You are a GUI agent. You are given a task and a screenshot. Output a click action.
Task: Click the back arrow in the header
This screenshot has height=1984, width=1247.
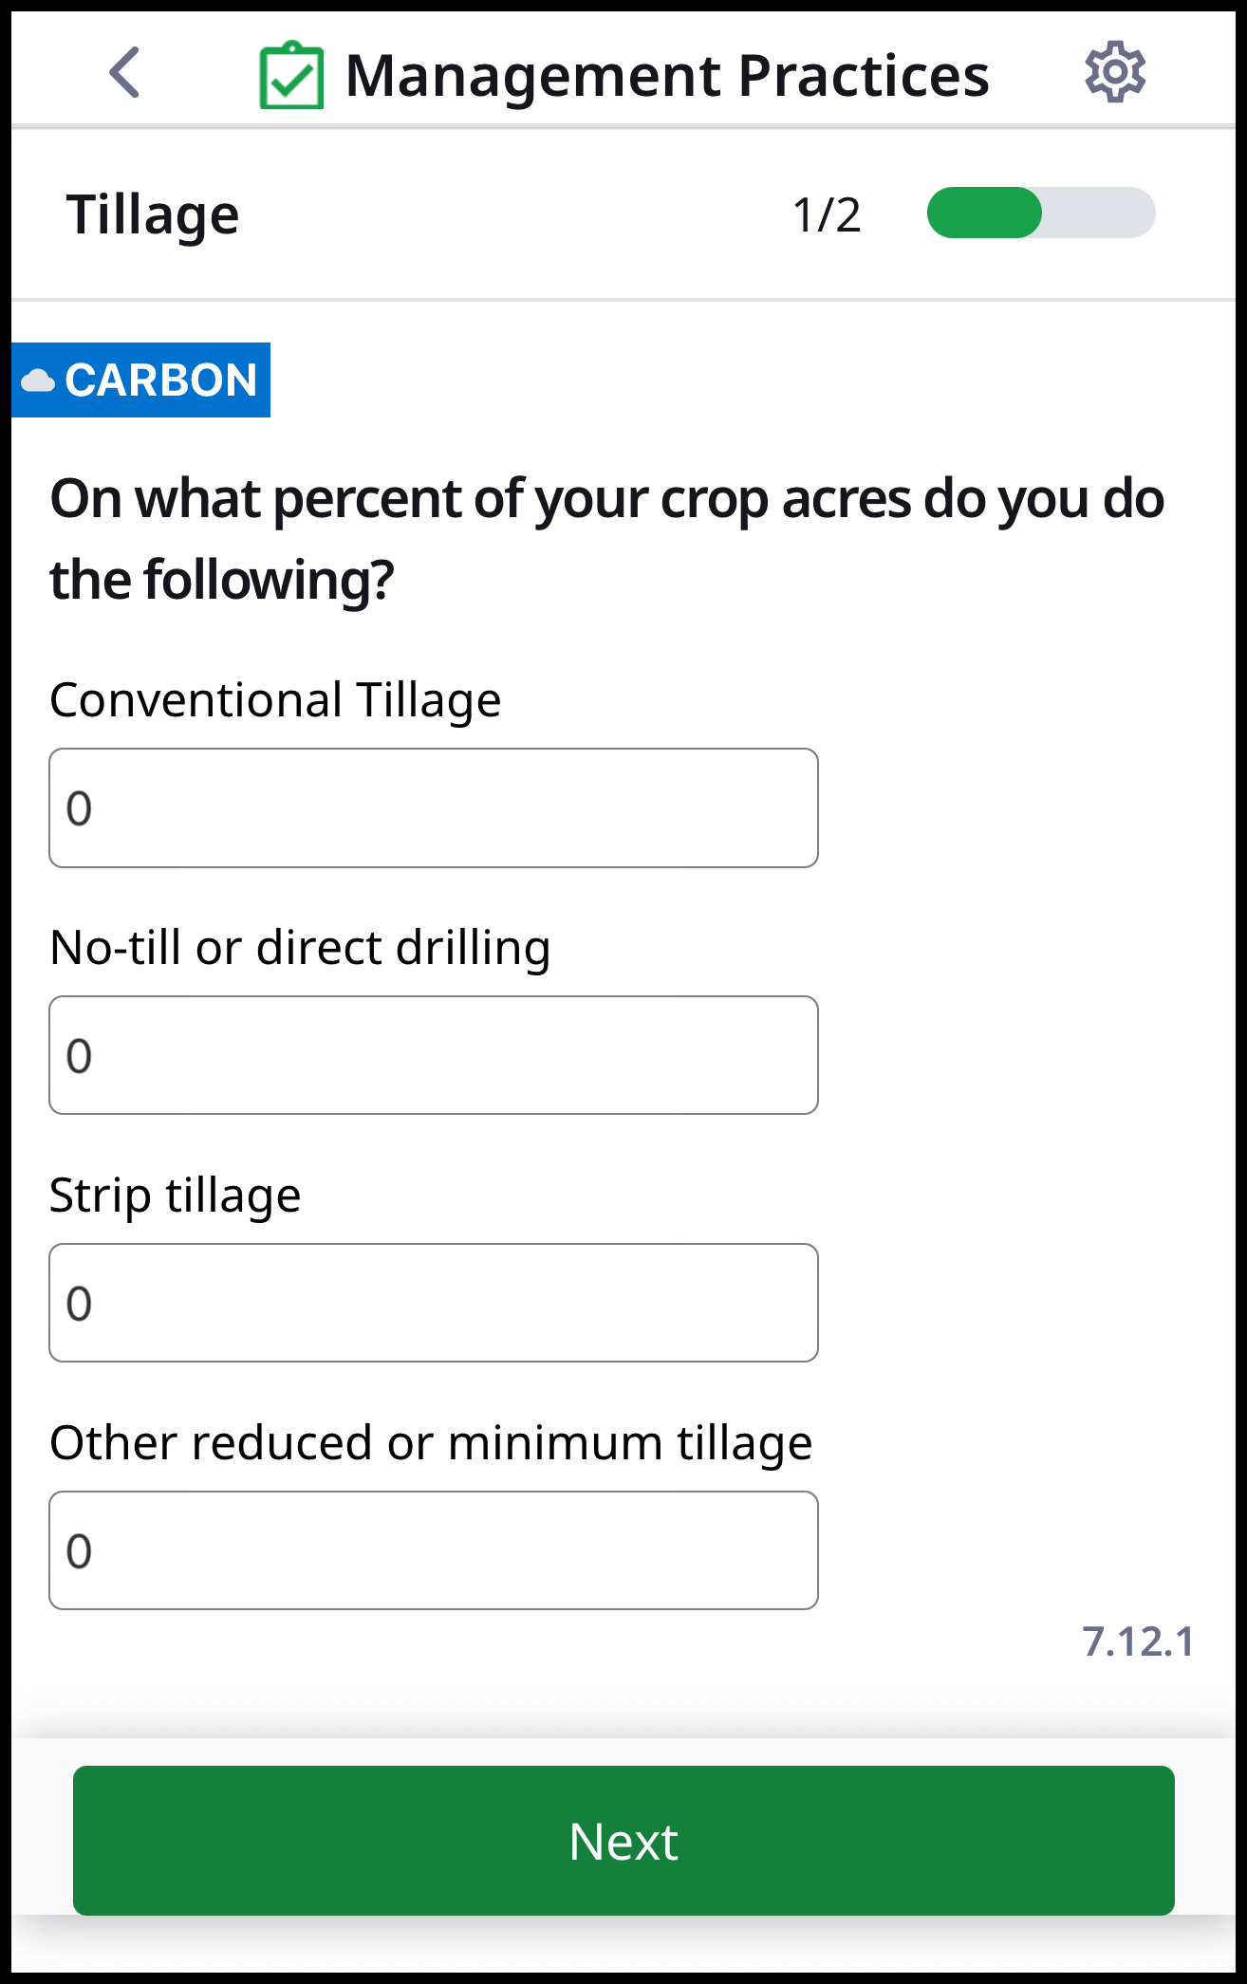point(123,73)
